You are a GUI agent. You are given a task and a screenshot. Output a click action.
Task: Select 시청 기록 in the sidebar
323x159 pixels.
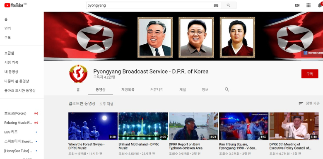[11, 63]
